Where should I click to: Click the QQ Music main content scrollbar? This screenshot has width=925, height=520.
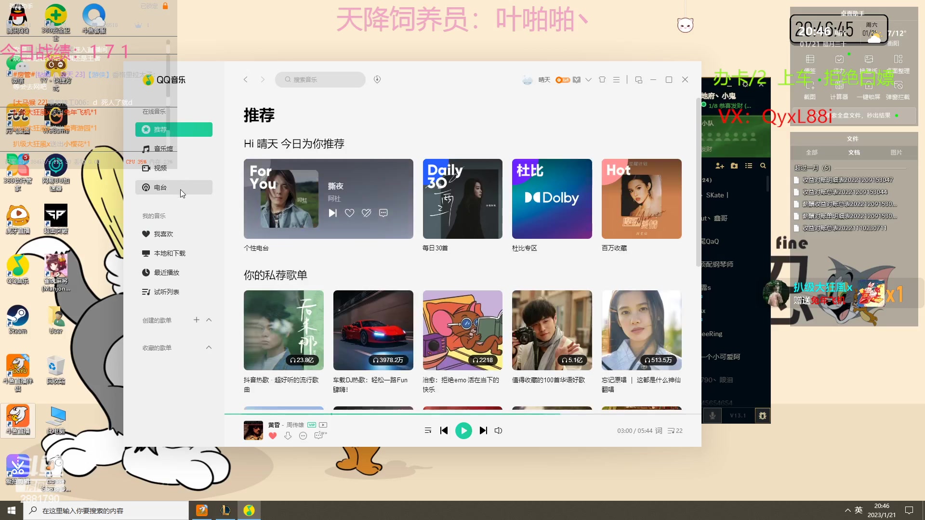pyautogui.click(x=698, y=183)
